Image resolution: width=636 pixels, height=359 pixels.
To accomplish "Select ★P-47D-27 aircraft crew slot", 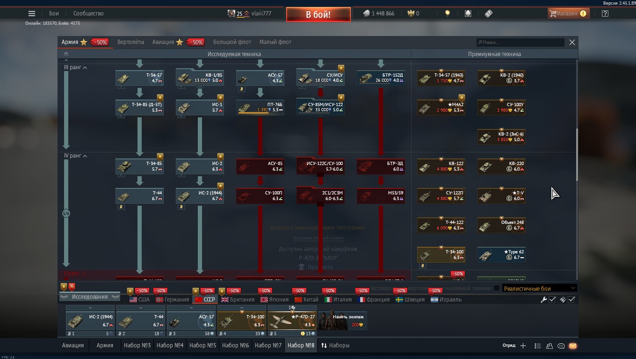I will (x=292, y=321).
